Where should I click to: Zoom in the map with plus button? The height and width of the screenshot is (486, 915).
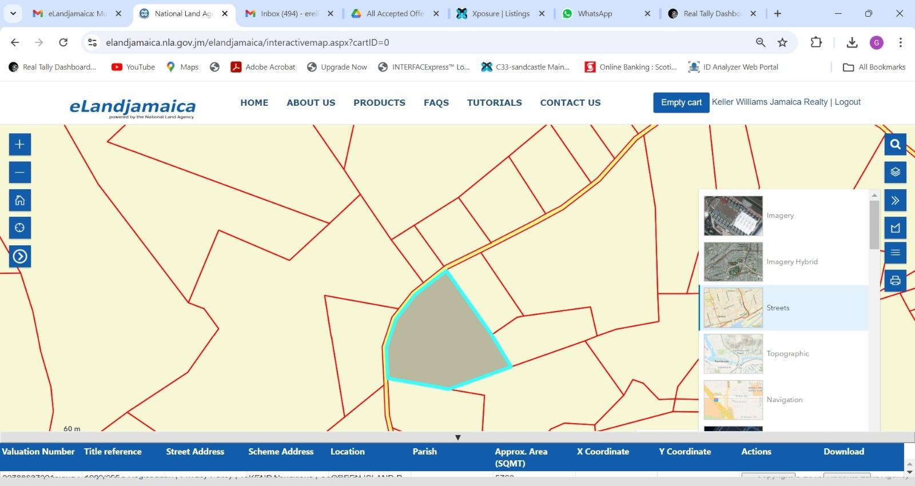tap(20, 145)
